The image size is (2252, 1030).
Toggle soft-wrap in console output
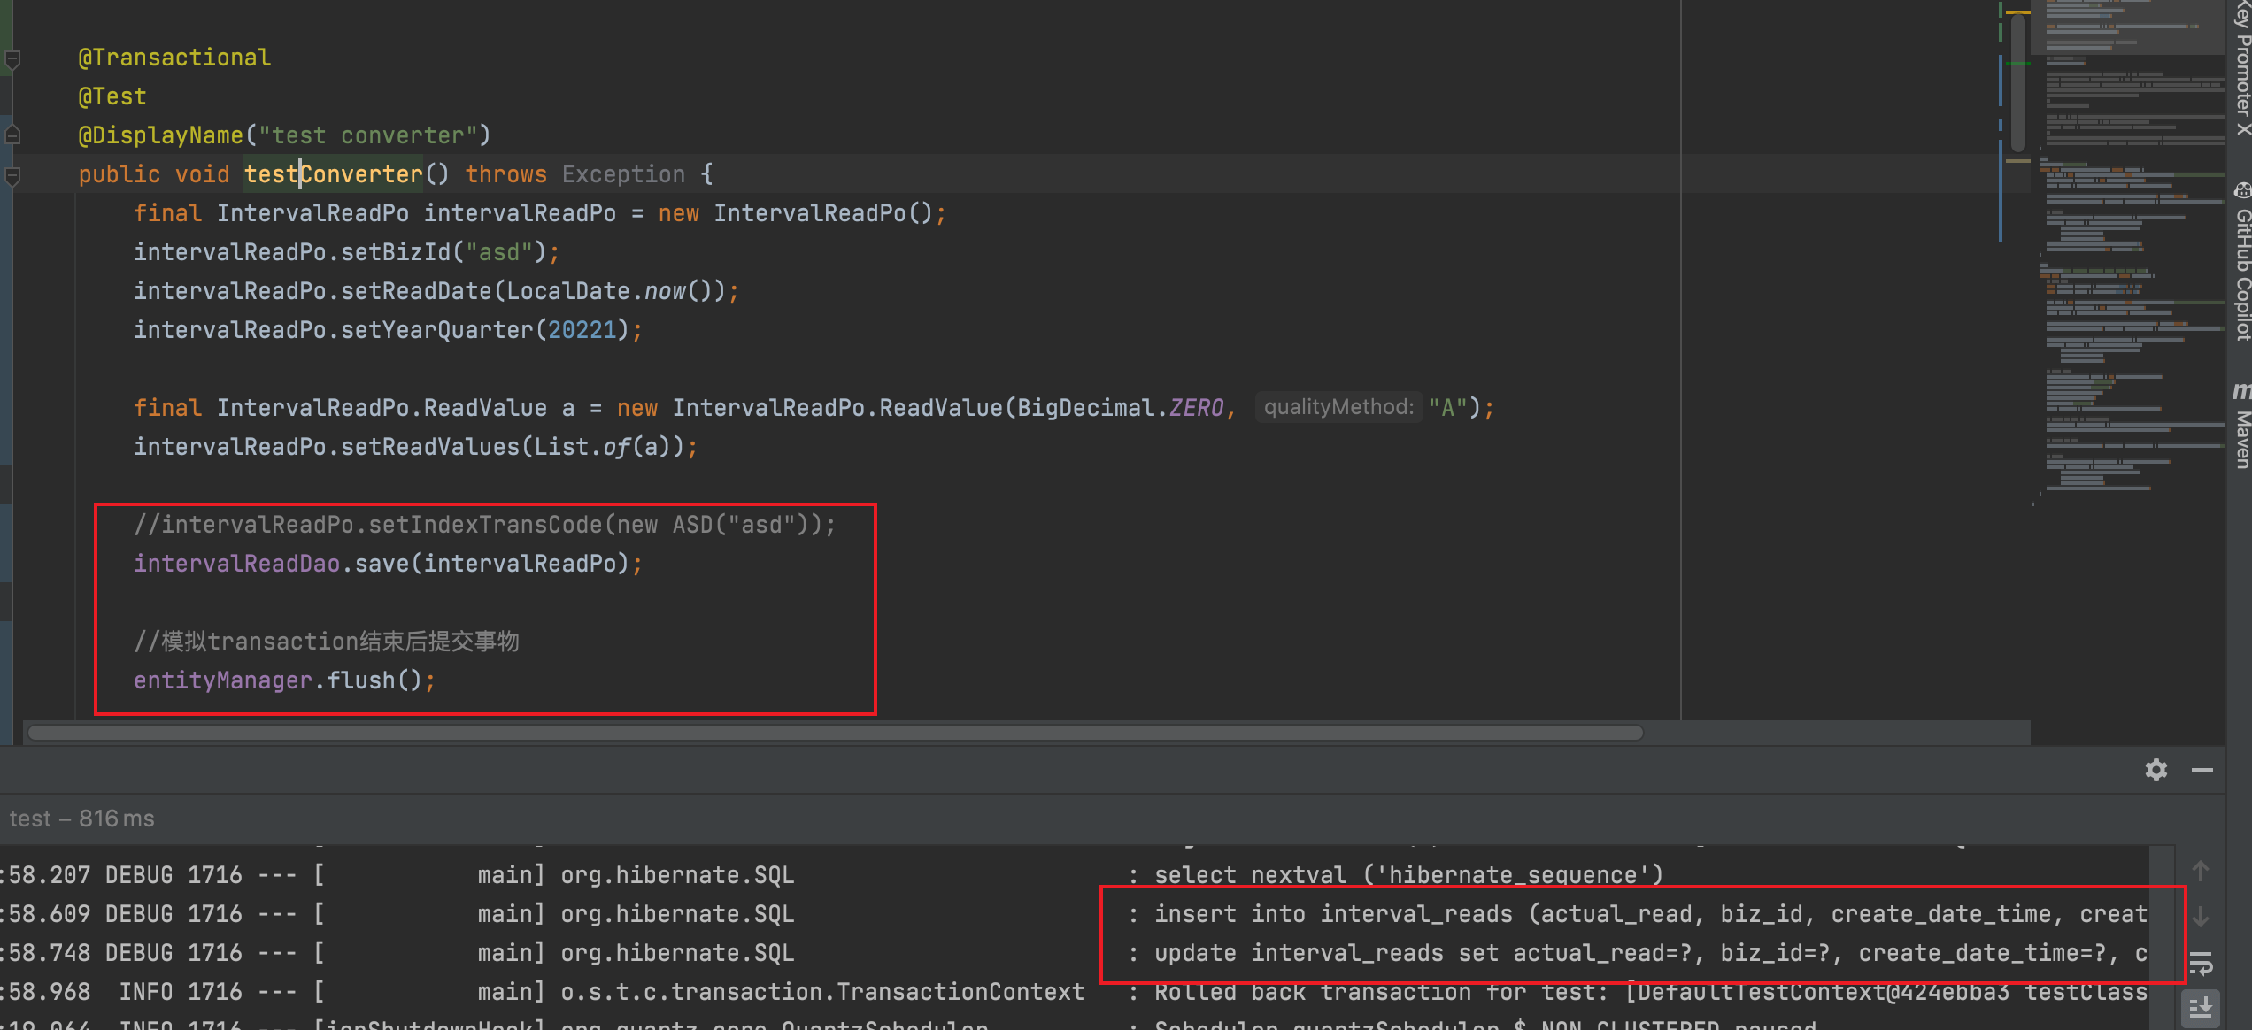pos(2200,963)
